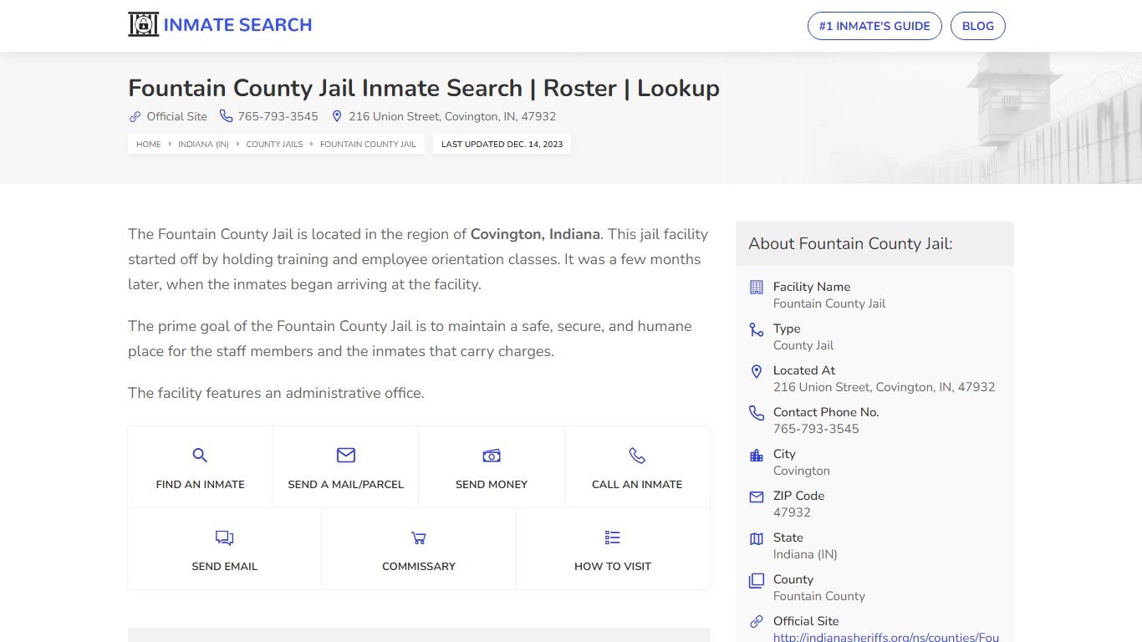Click the envelope icon for Send a Mail/Parcel

pyautogui.click(x=346, y=455)
